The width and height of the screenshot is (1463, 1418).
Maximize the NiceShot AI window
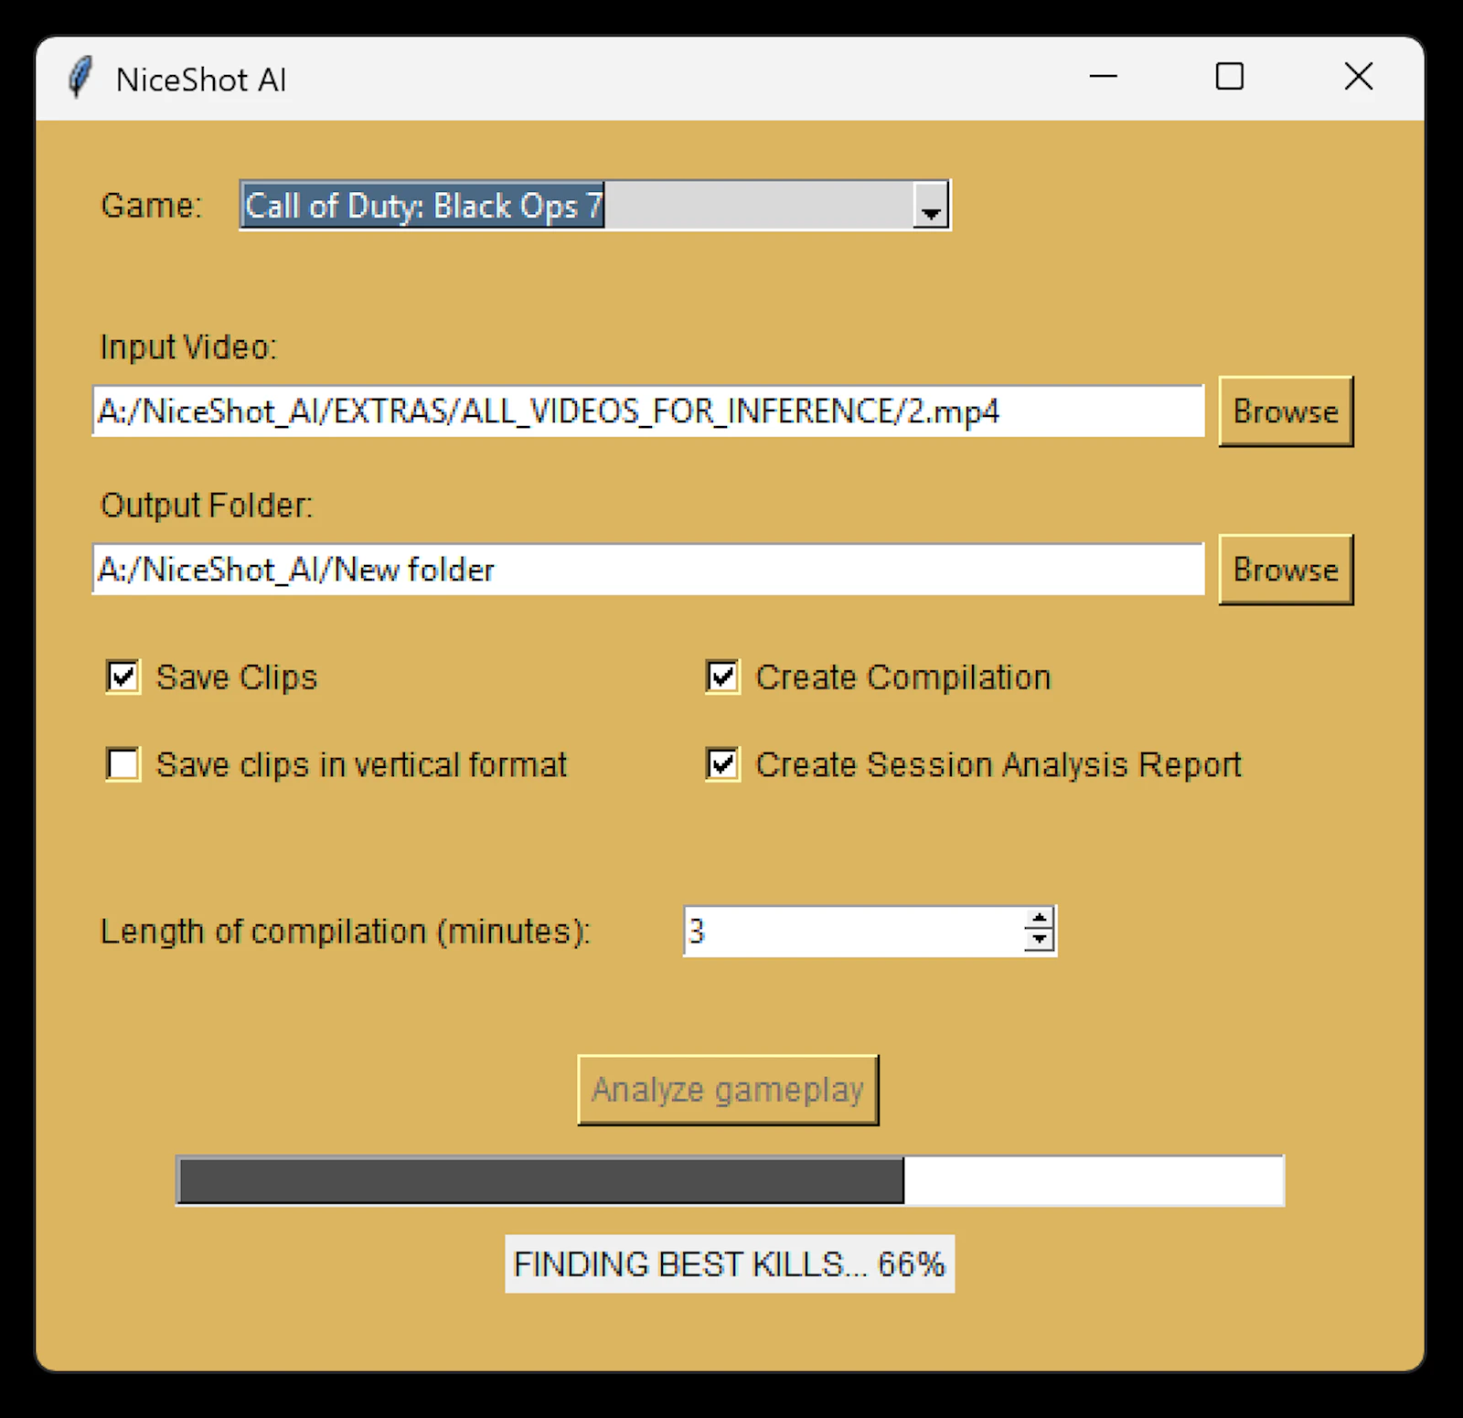pyautogui.click(x=1230, y=78)
